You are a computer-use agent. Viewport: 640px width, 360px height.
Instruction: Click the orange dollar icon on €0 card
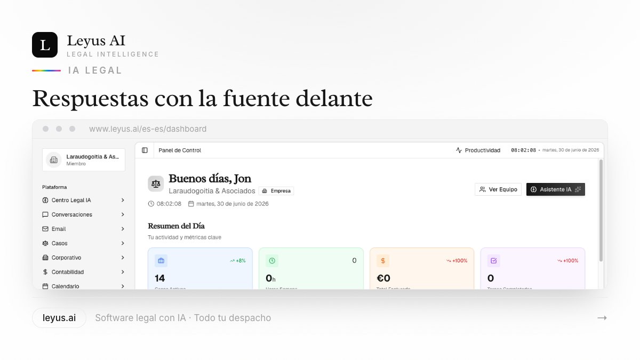point(383,261)
